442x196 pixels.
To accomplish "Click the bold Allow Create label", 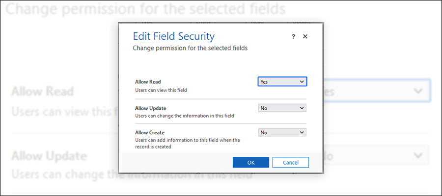I will pyautogui.click(x=150, y=132).
